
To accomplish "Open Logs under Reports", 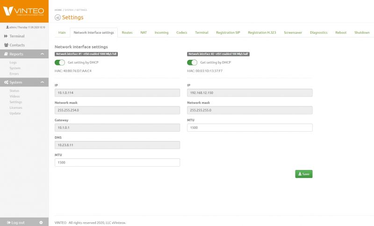I will point(13,63).
